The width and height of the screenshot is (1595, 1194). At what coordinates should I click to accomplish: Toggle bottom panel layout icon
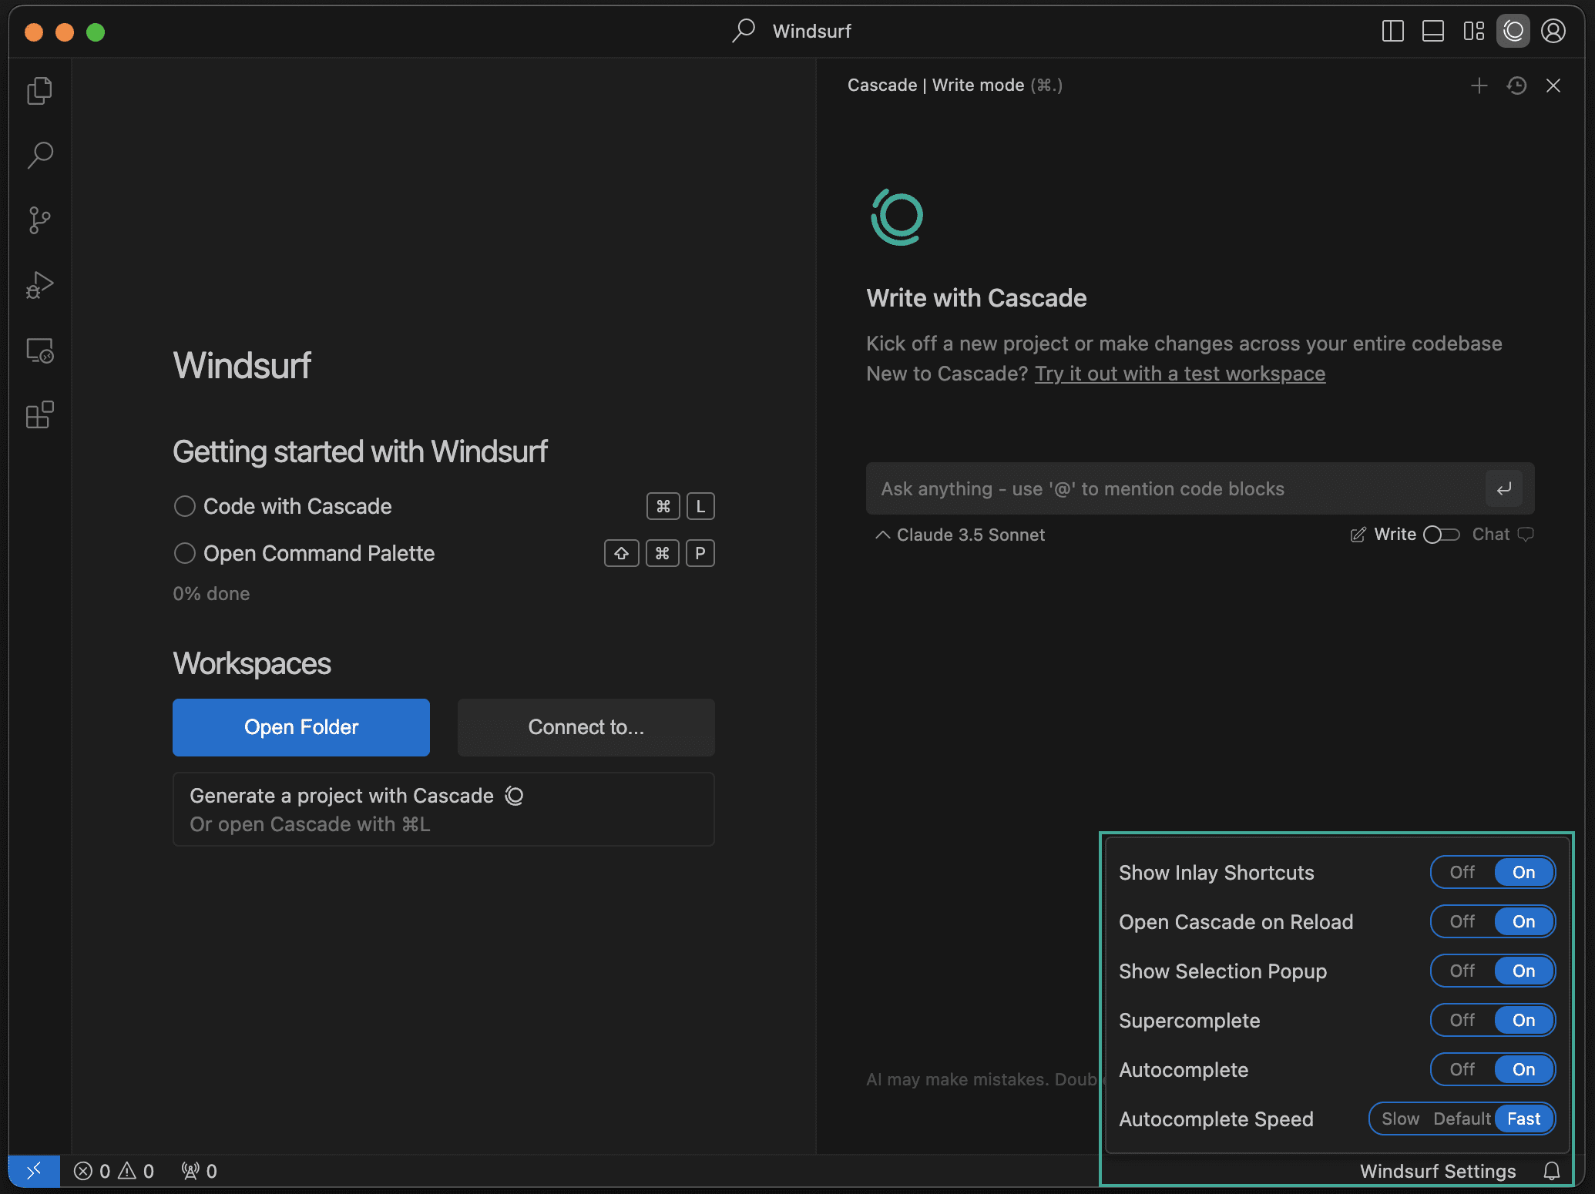coord(1432,32)
